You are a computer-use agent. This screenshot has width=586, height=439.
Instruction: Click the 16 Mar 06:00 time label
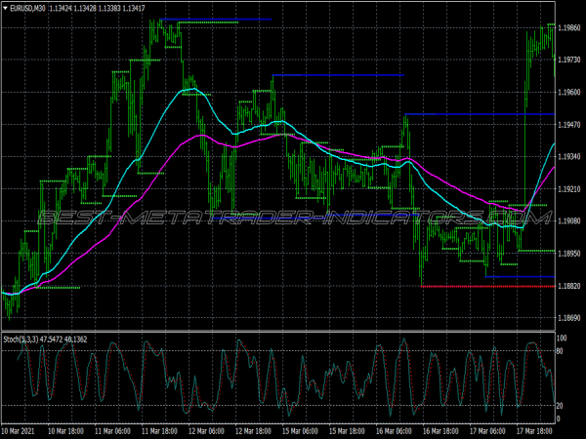(394, 431)
